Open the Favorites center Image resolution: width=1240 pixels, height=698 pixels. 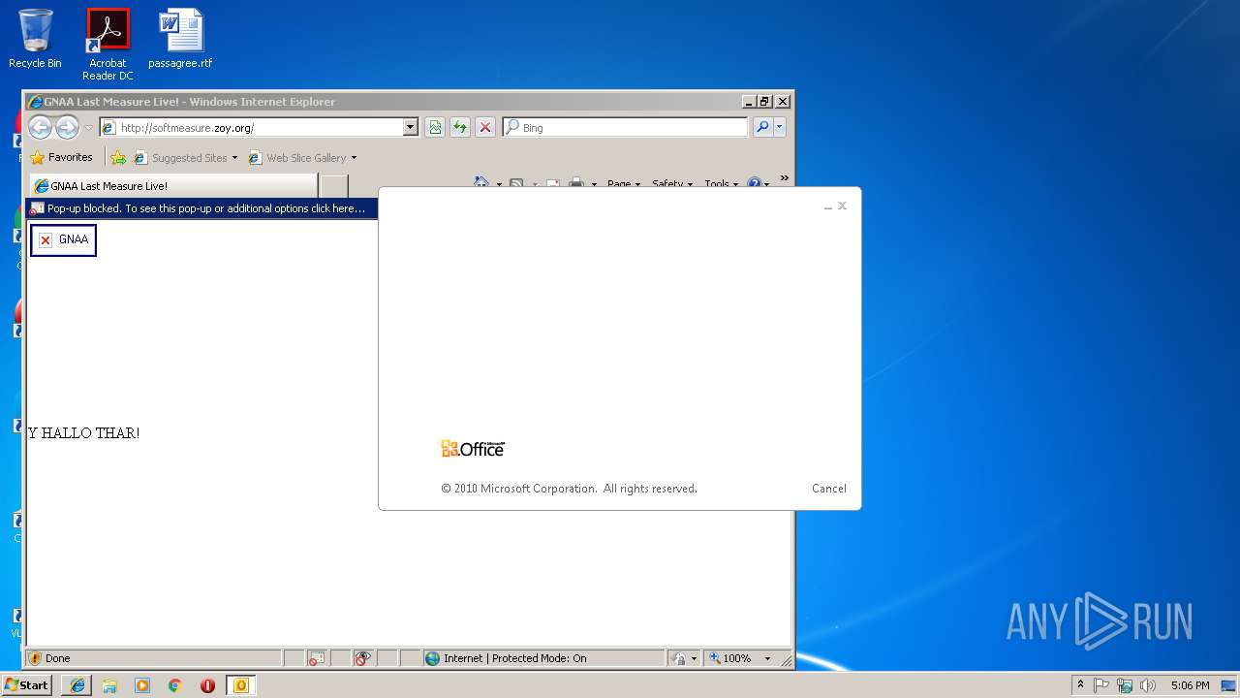(61, 157)
